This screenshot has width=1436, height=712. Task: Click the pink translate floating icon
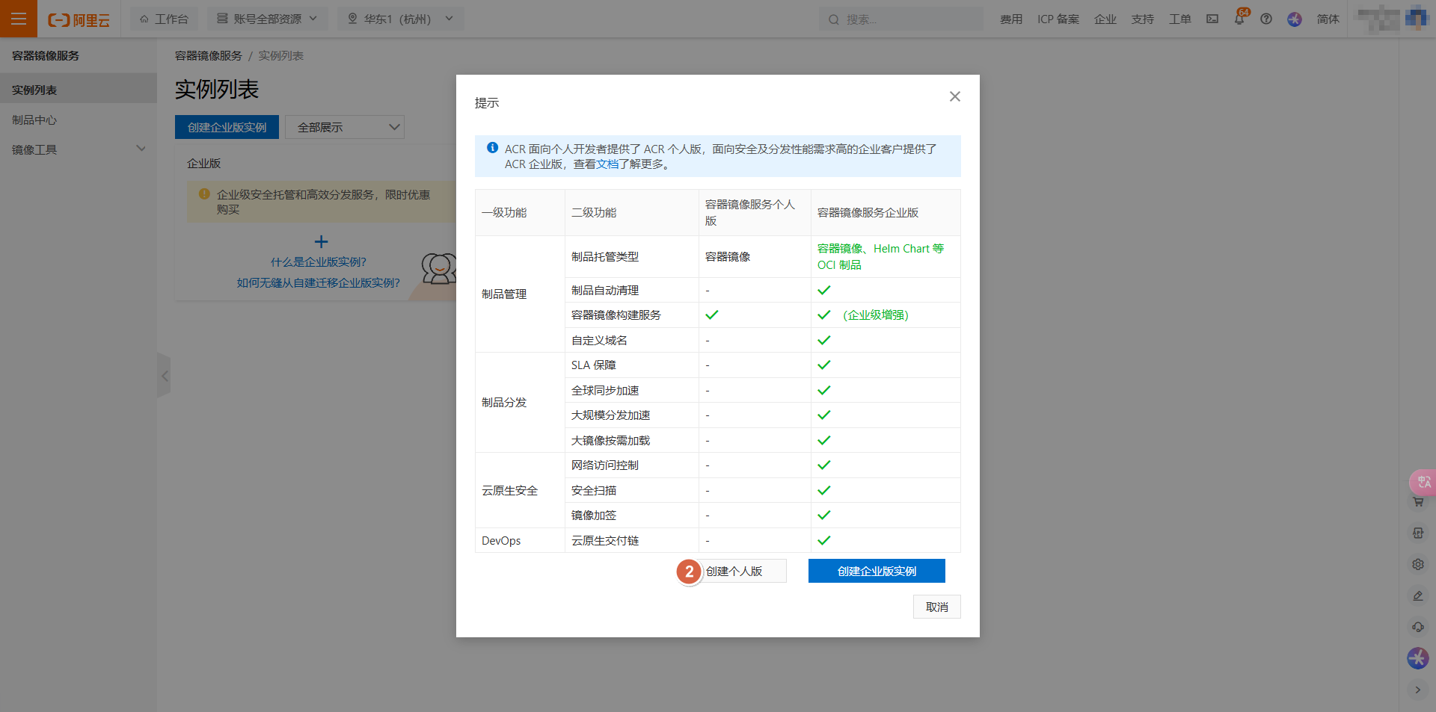1423,482
